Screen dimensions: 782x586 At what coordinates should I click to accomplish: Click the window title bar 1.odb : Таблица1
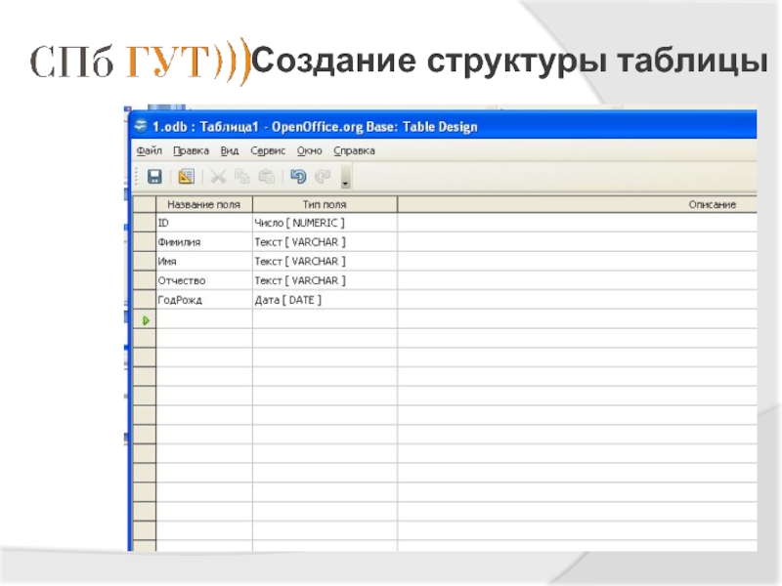[444, 127]
